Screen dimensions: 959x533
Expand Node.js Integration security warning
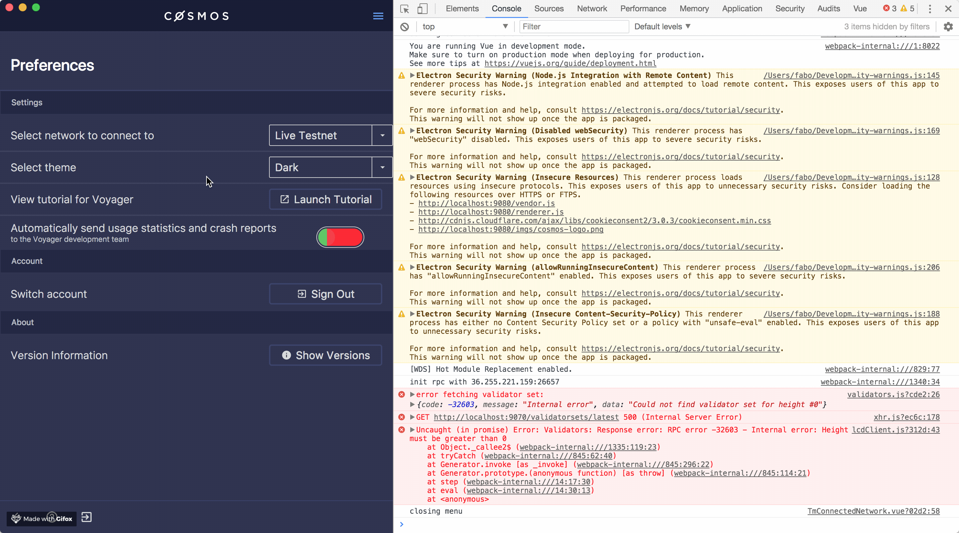412,75
